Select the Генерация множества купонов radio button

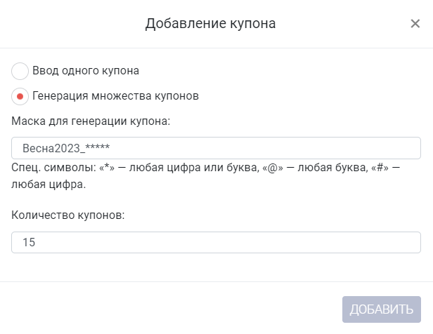[20, 96]
